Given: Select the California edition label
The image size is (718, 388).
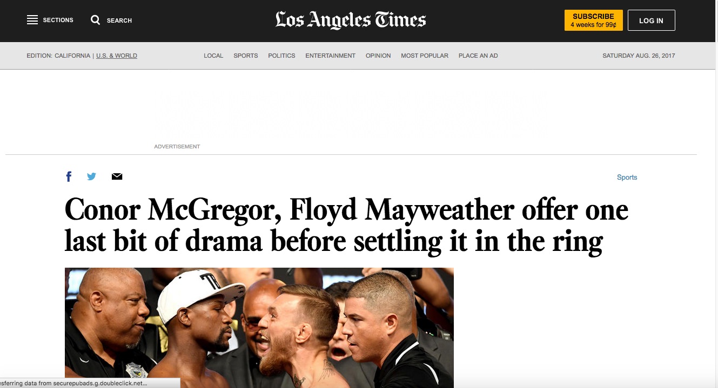Looking at the screenshot, I should 72,56.
